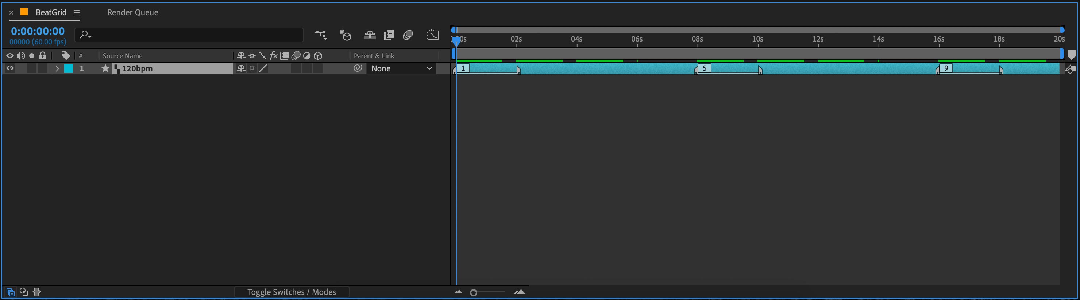
Task: Switch to the Render Queue tab
Action: (132, 12)
